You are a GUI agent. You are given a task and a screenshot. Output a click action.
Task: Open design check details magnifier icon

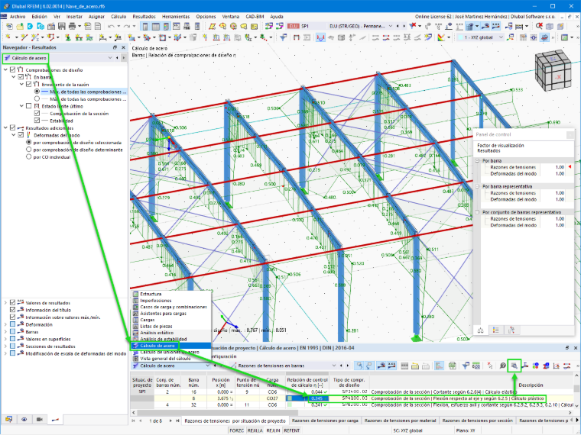(x=514, y=366)
